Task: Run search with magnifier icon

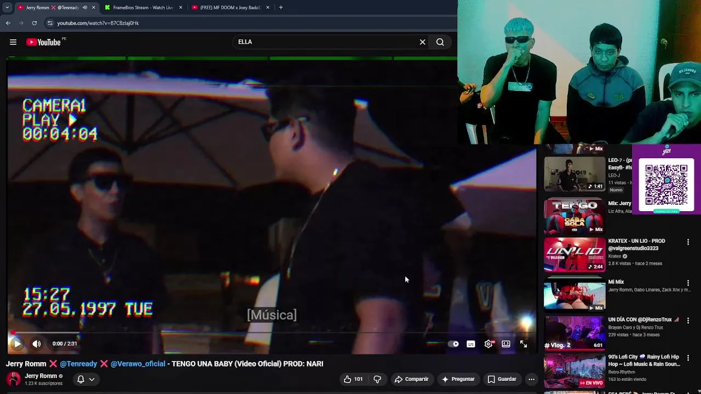Action: (x=440, y=42)
